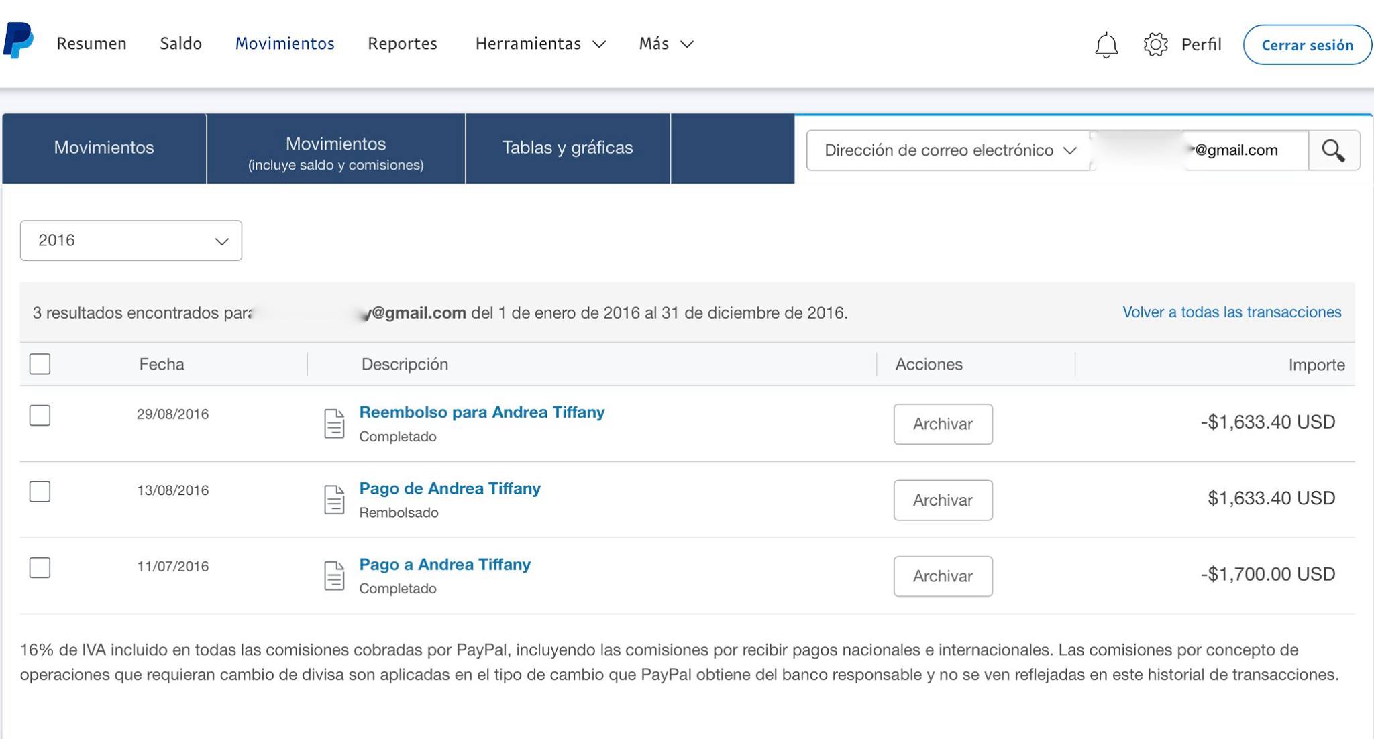This screenshot has height=739, width=1374.
Task: Click document icon for Pago a Andrea Tiffany
Action: [334, 575]
